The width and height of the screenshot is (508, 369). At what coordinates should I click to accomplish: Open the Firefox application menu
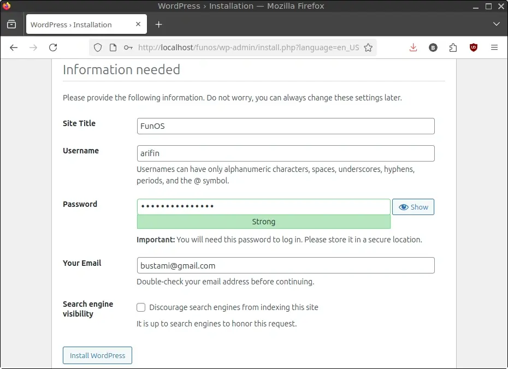coord(494,47)
